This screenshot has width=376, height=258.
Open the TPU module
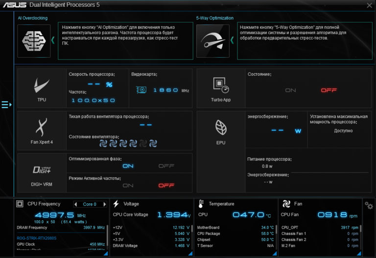[42, 88]
